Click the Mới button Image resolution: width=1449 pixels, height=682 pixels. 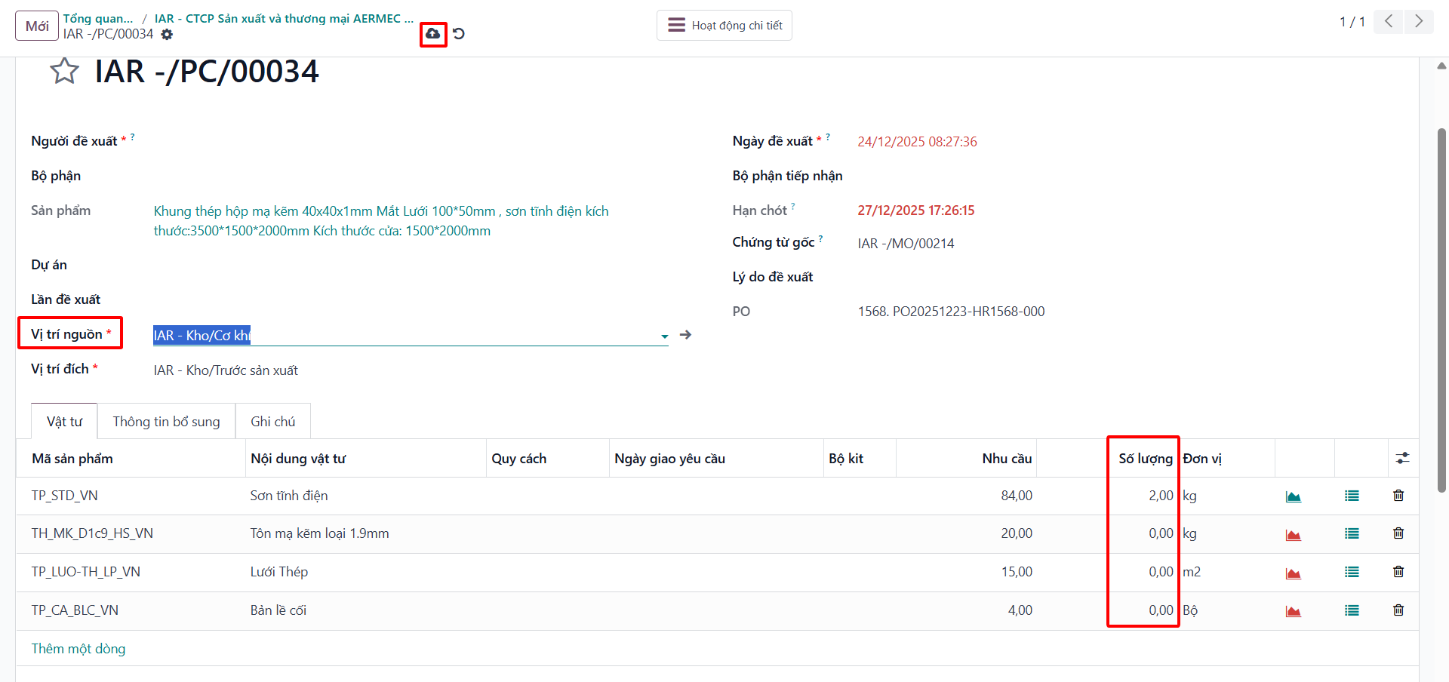(x=37, y=26)
